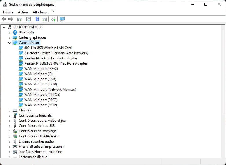
Task: Click the Cartes graphiques category icon
Action: tap(15, 37)
